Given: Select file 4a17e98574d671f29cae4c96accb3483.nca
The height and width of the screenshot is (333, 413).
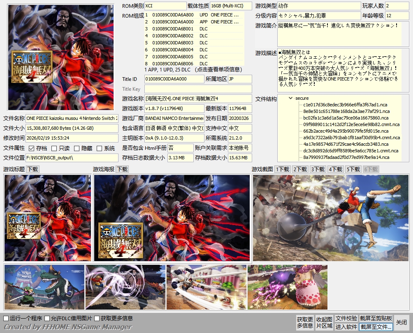Looking at the screenshot, I should 346,144.
